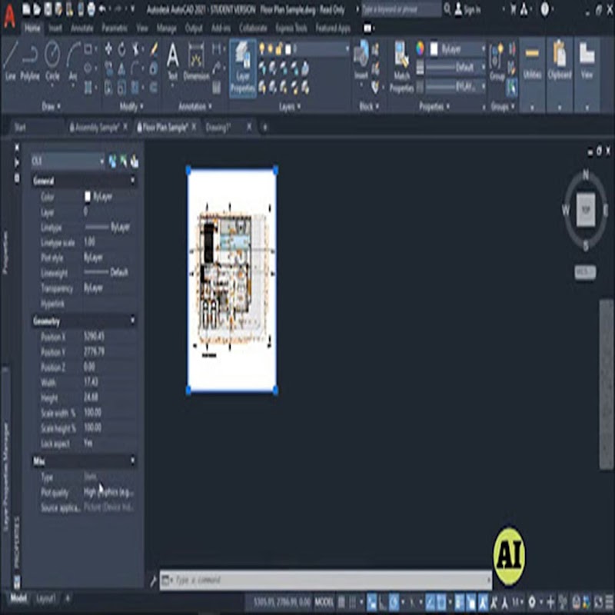Toggle object snap tracking in status bar
Viewport: 615px width, 615px height.
430,600
